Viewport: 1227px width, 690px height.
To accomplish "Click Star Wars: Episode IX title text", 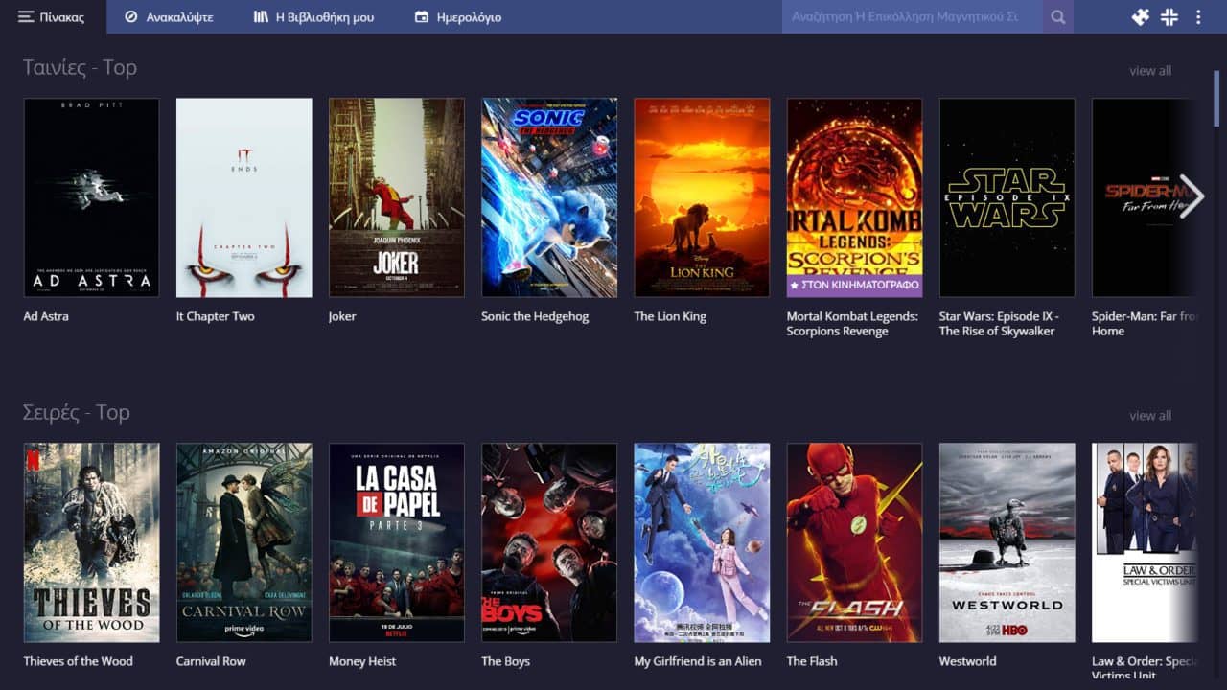I will (x=999, y=324).
